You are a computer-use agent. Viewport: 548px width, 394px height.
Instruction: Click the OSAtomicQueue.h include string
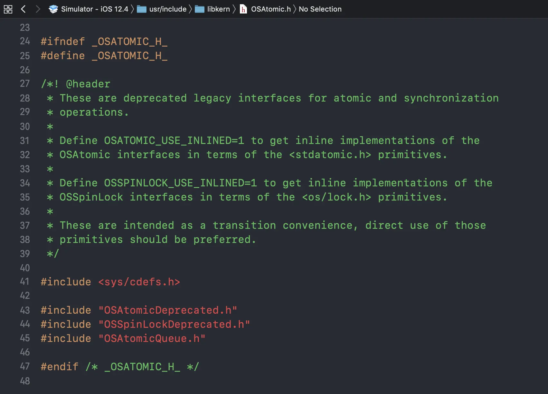pyautogui.click(x=152, y=338)
